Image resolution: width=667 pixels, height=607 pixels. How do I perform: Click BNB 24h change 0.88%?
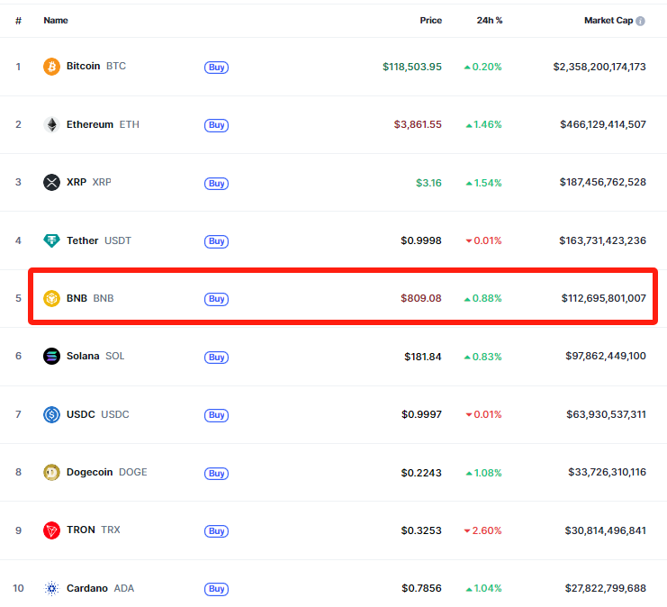482,298
